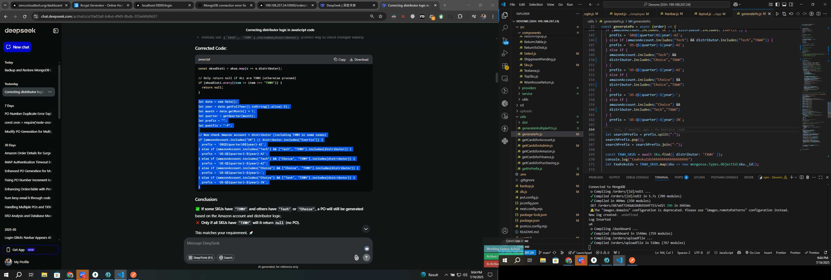This screenshot has width=831, height=280.
Task: Toggle Panel visibility in VS Code title bar
Action: tap(784, 4)
